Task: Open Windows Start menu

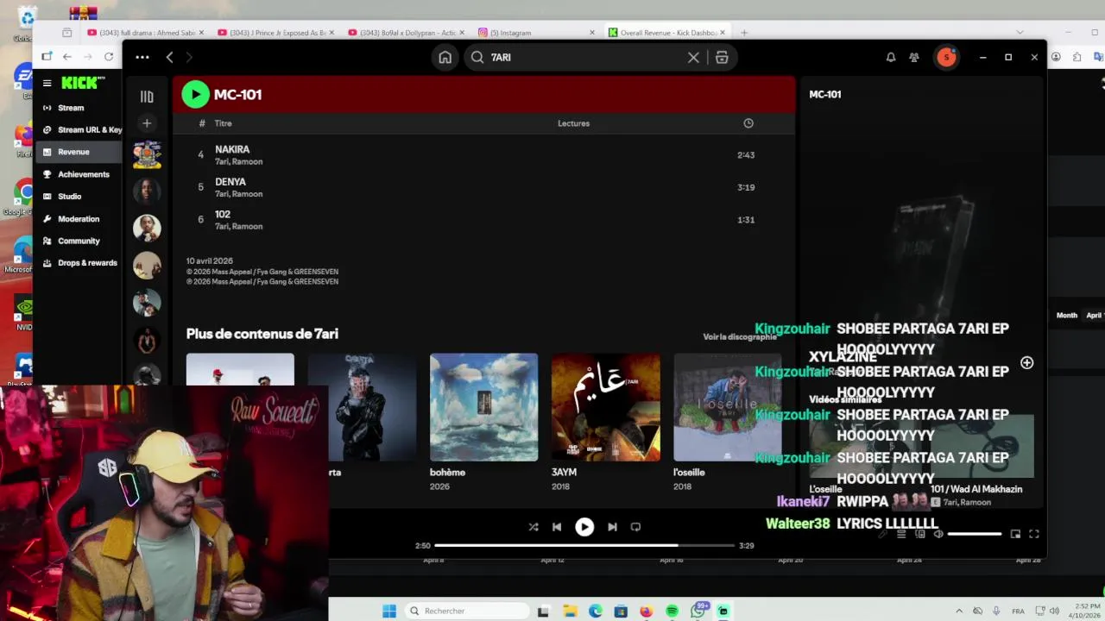Action: click(x=389, y=611)
